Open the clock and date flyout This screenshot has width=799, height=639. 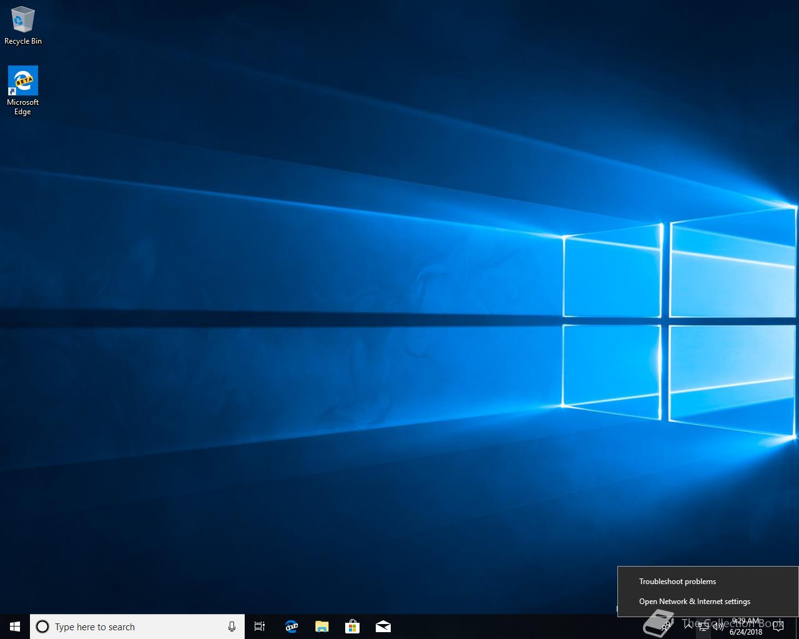pos(746,627)
